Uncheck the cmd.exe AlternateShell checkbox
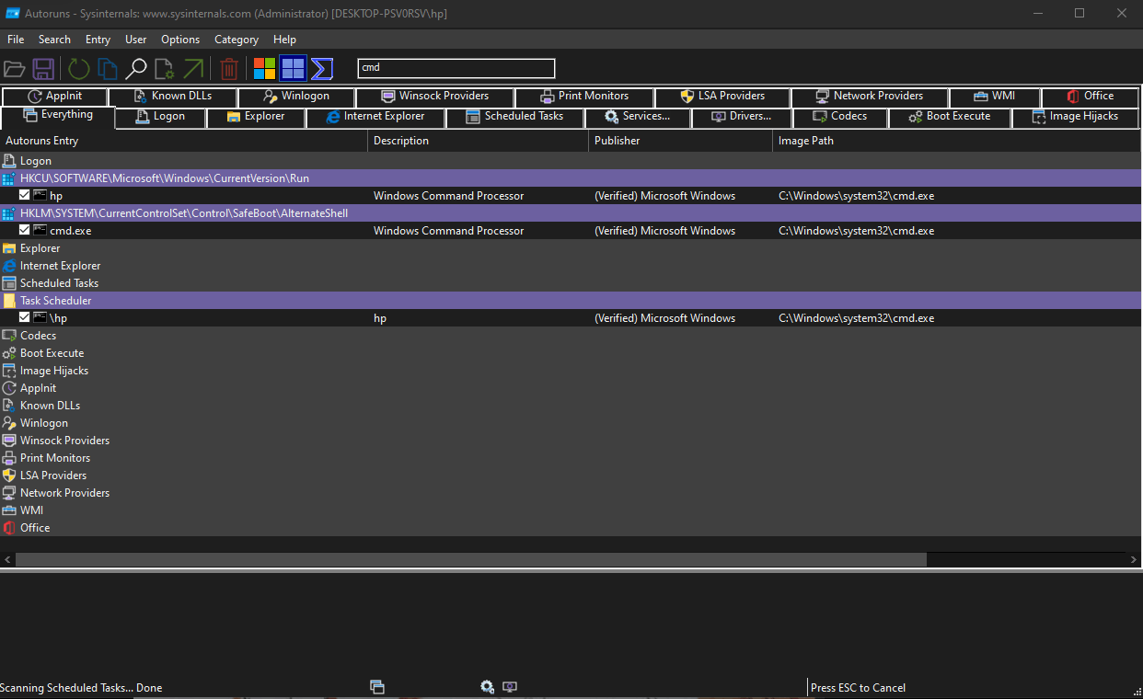Image resolution: width=1143 pixels, height=699 pixels. pos(25,230)
